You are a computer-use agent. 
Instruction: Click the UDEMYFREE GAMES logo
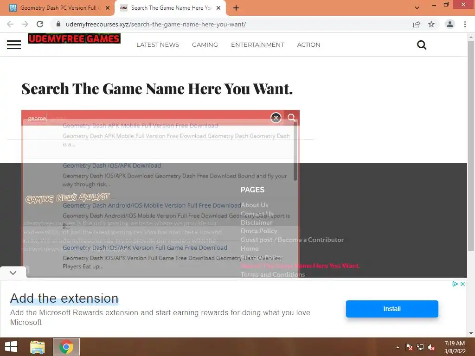coord(74,38)
